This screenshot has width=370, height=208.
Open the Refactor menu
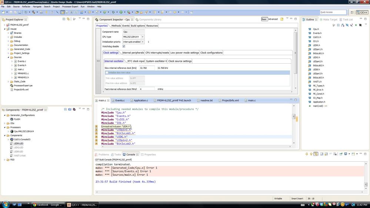coord(26,7)
